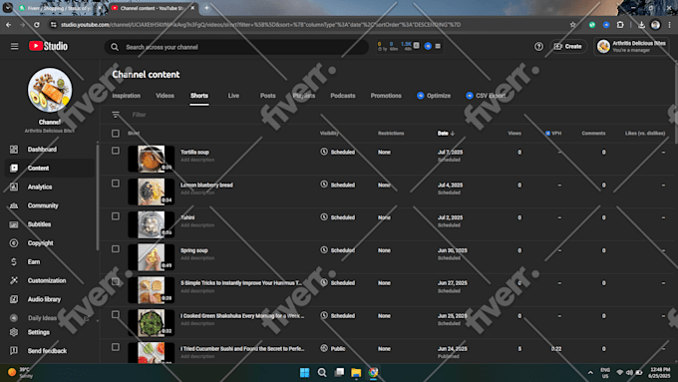Open the Chrome Extensions puzzle icon

[620, 25]
